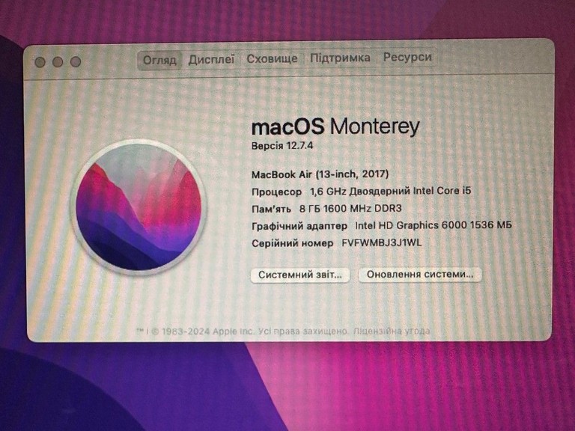Open the Дисплеї tab
The width and height of the screenshot is (575, 431).
[211, 59]
